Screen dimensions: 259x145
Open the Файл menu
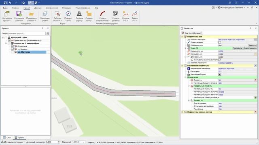[5, 8]
